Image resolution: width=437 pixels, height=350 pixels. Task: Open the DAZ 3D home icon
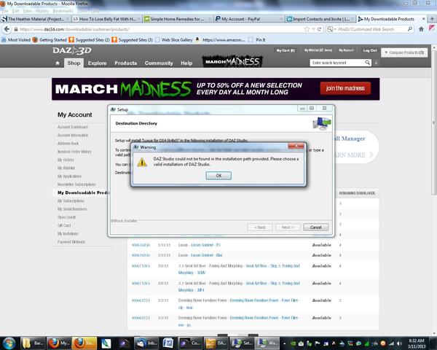58,63
